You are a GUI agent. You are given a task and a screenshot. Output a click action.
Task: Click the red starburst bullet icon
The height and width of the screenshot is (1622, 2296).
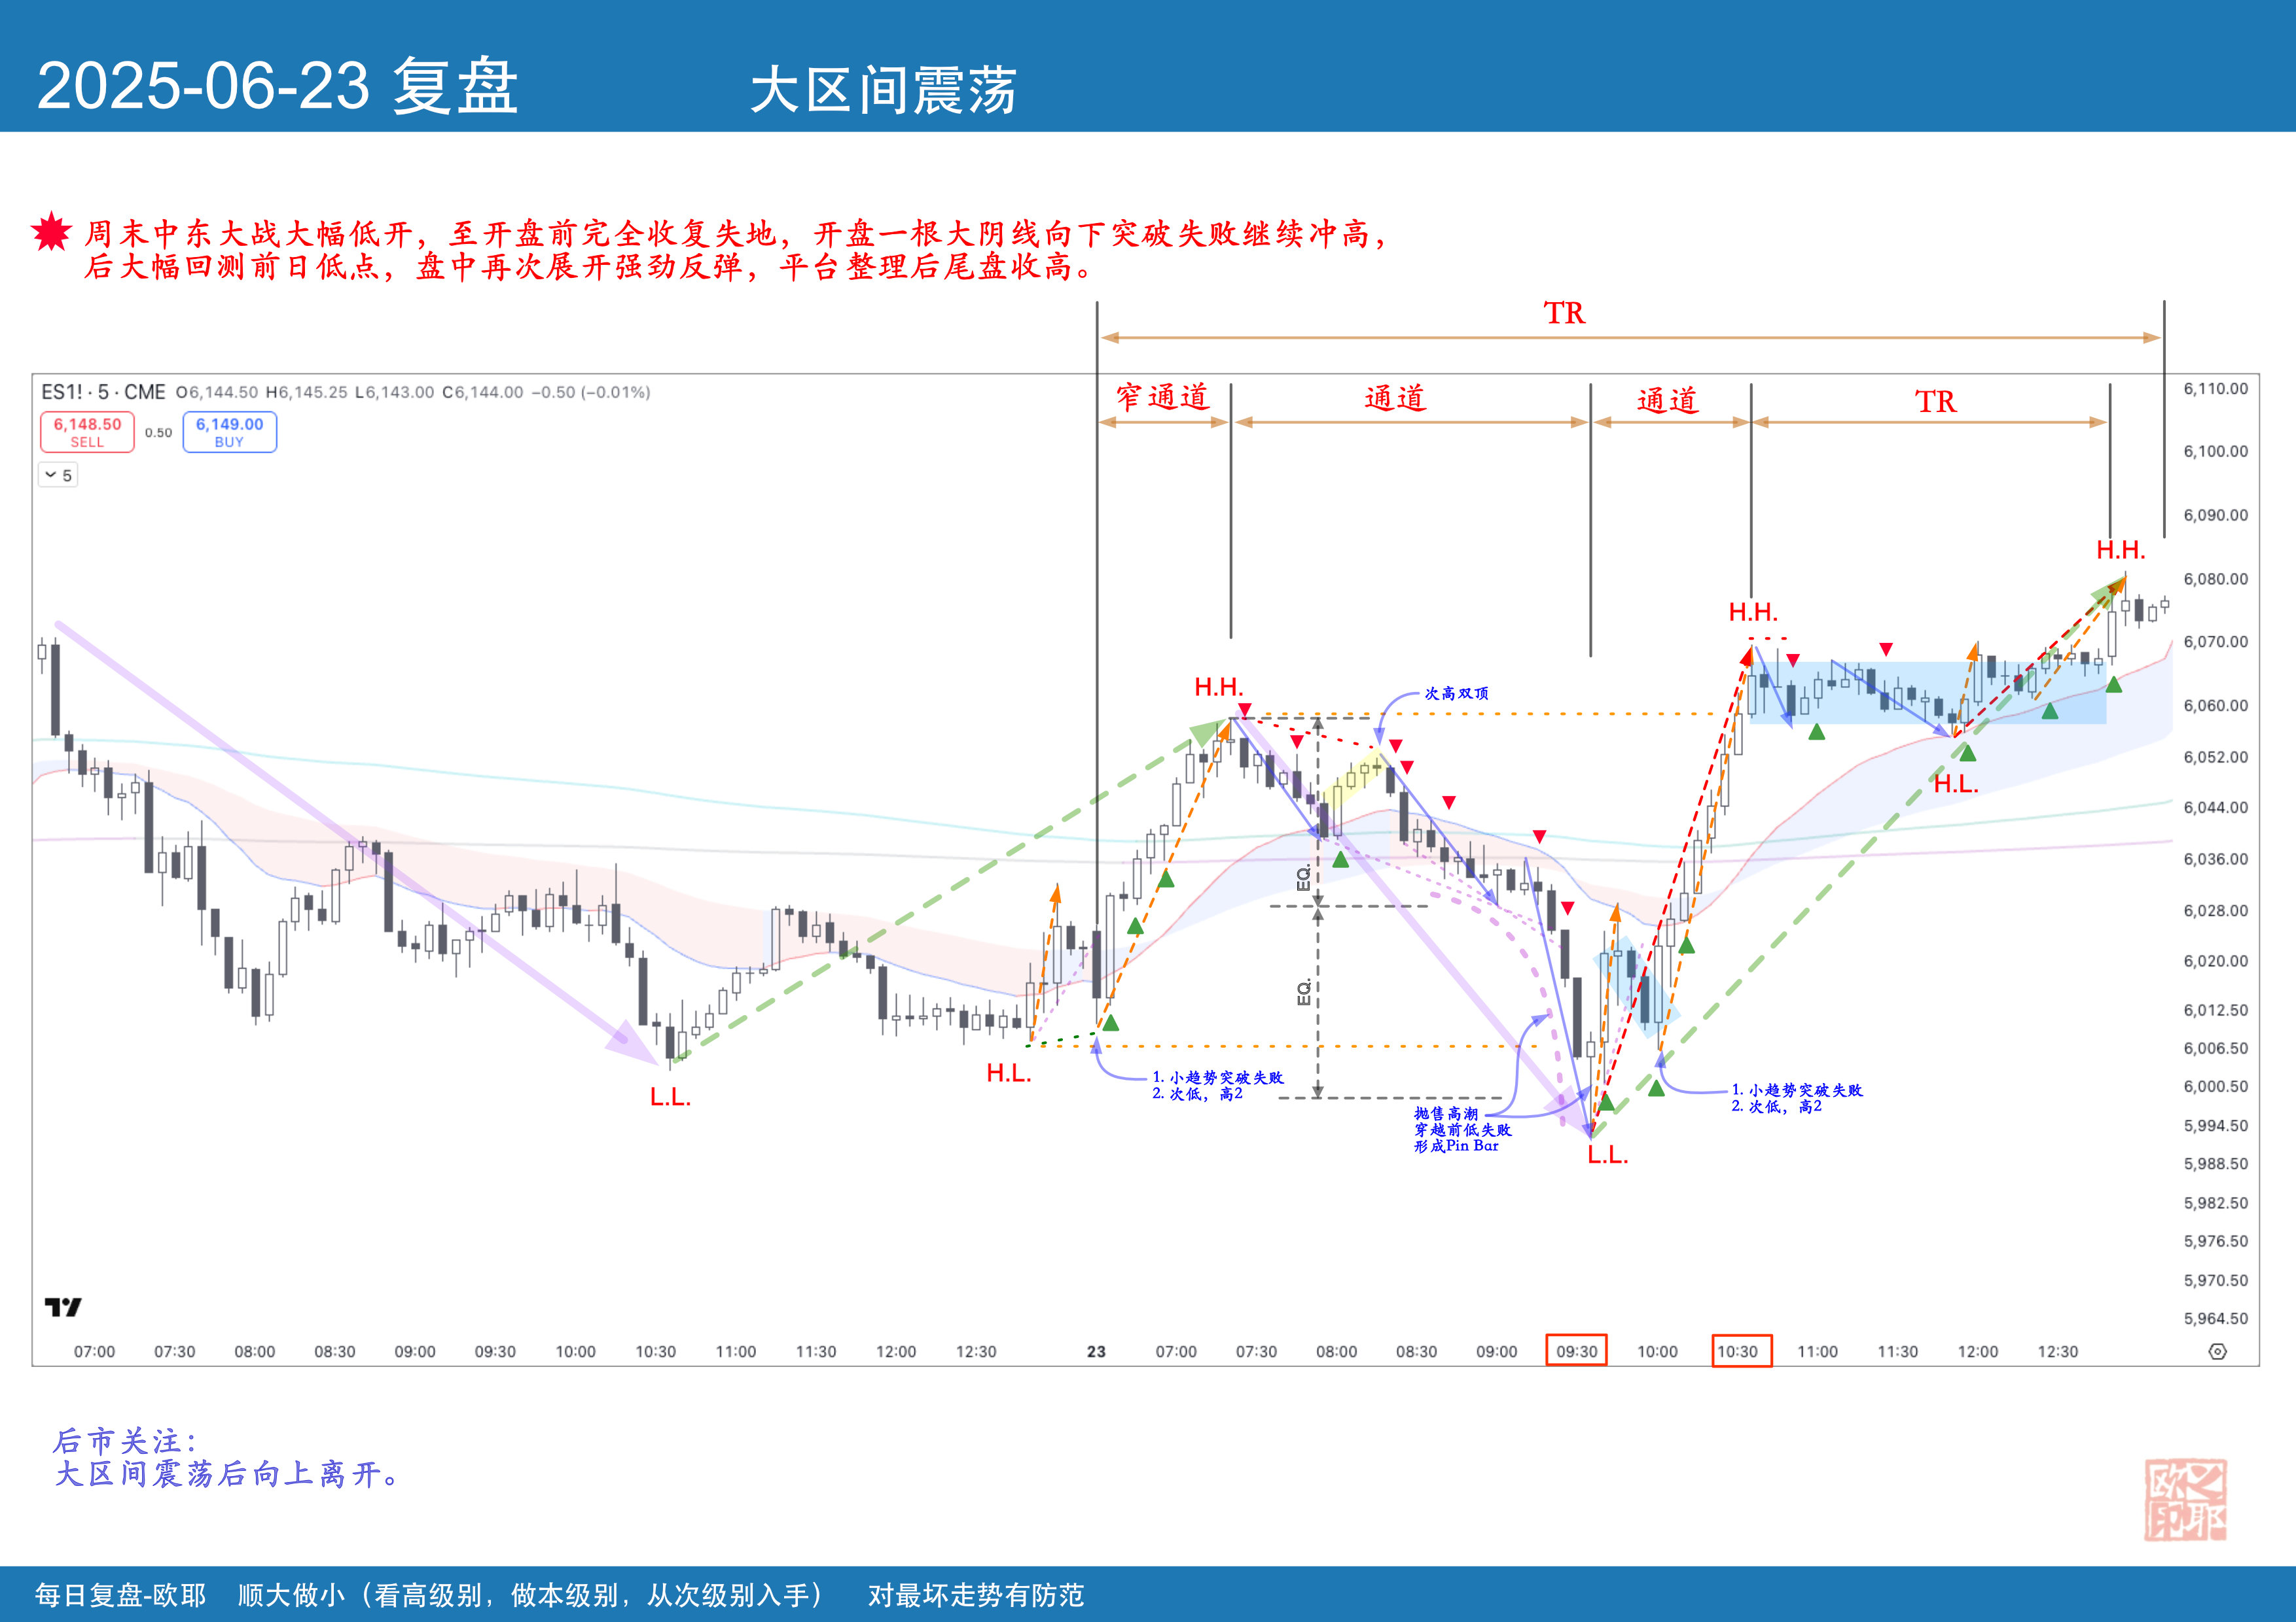[51, 233]
